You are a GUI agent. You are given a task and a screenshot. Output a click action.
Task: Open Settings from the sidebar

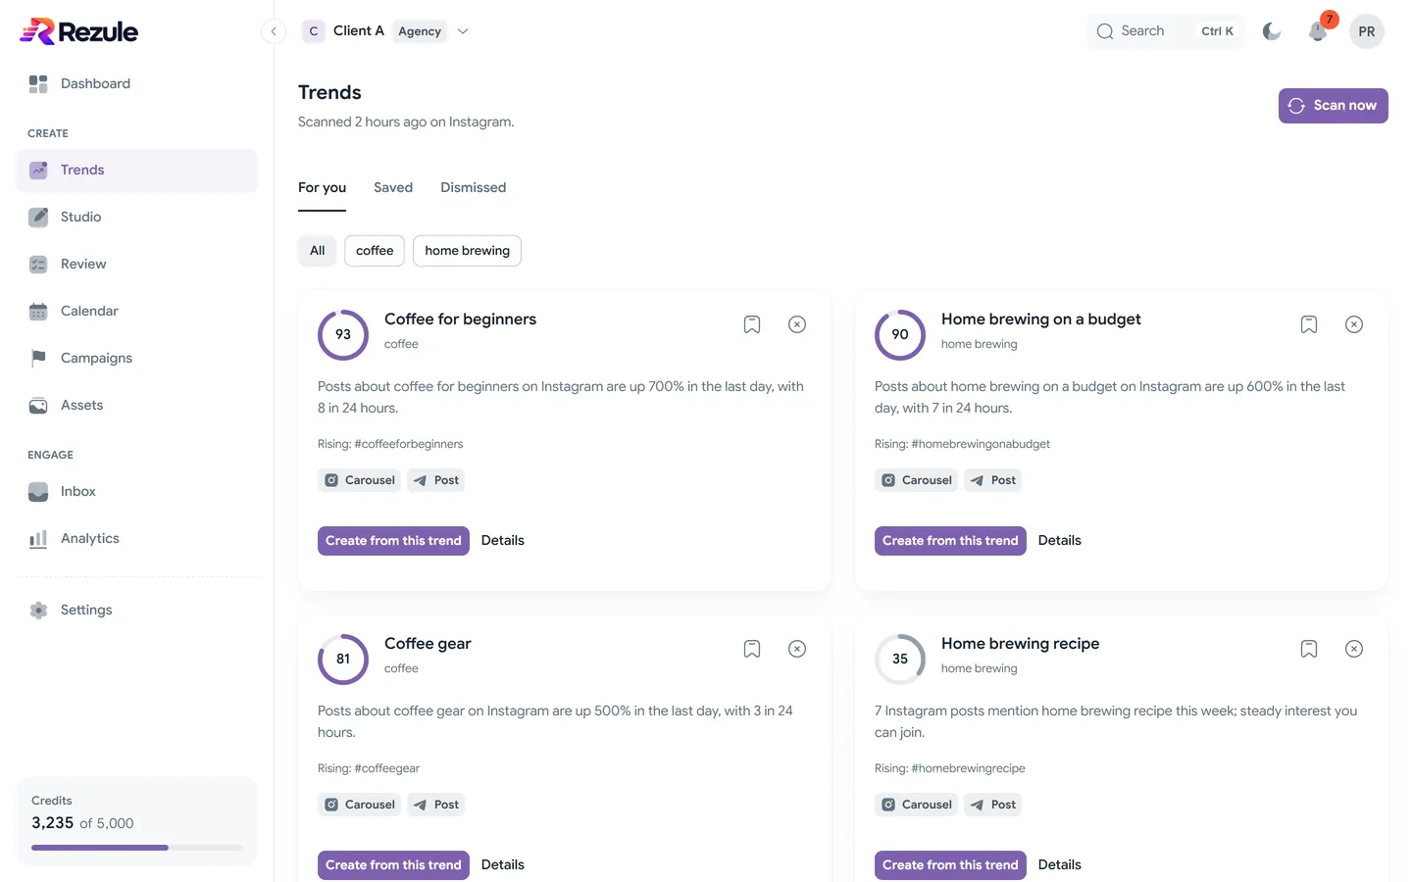pyautogui.click(x=136, y=611)
